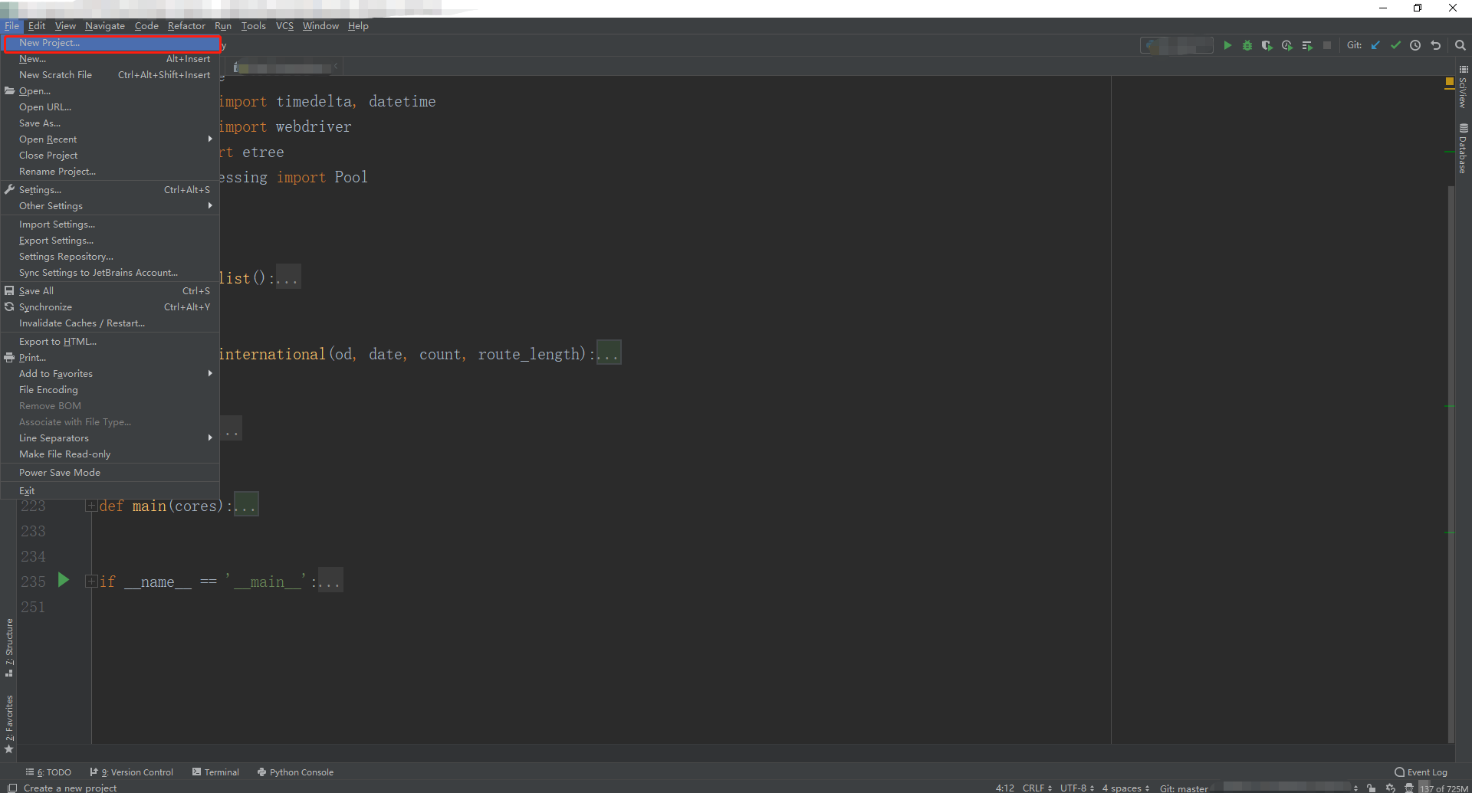Click cursor position 4:12 in status bar
This screenshot has height=793, width=1472.
[1004, 788]
